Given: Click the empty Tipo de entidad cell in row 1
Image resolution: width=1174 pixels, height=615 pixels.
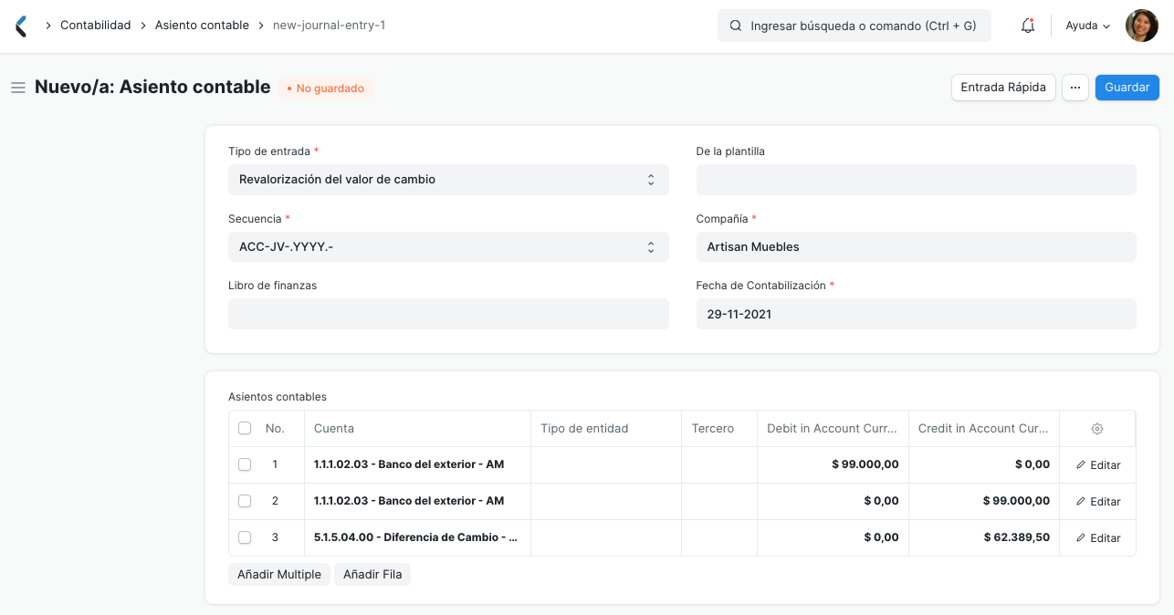Looking at the screenshot, I should [x=606, y=464].
